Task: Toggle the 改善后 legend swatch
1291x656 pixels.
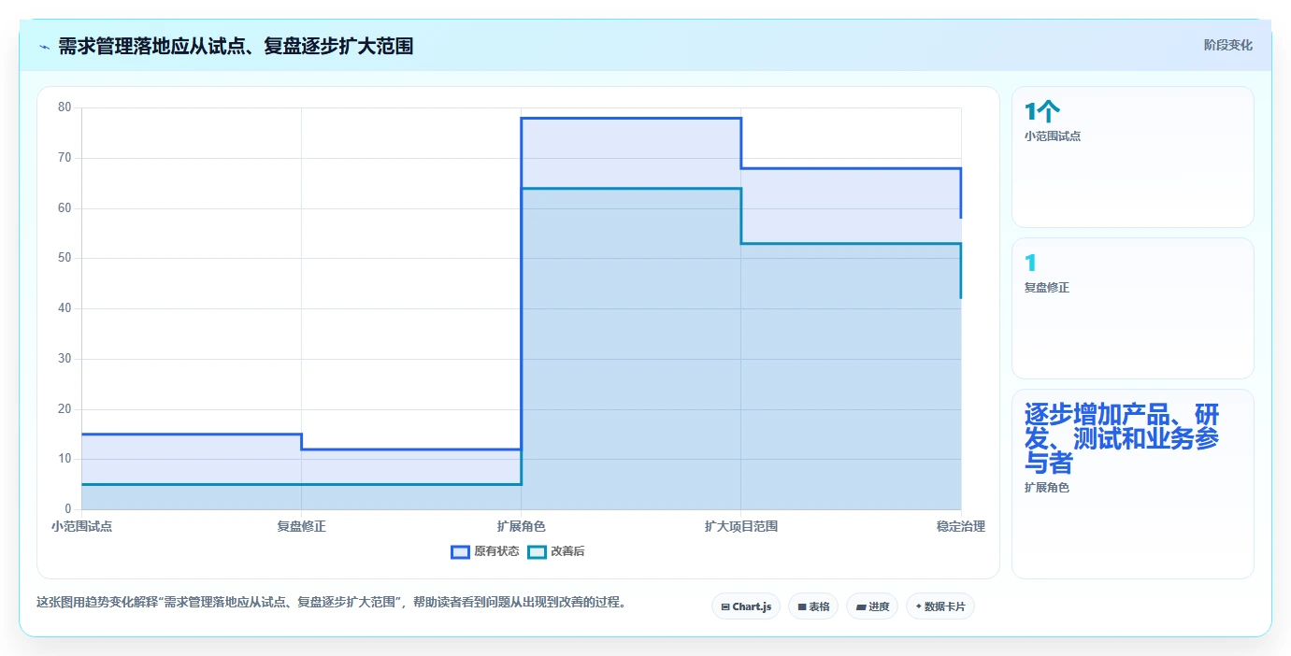Action: pos(537,551)
